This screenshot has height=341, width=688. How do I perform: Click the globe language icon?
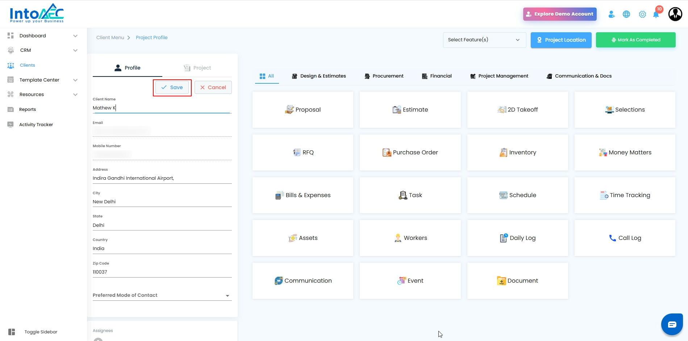(x=626, y=14)
